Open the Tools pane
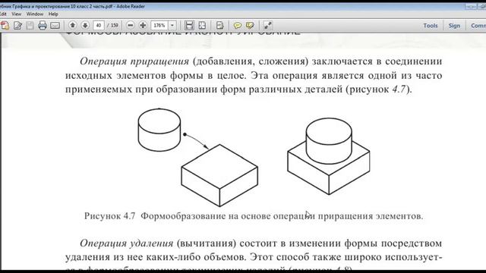This screenshot has width=486, height=273. pyautogui.click(x=431, y=26)
